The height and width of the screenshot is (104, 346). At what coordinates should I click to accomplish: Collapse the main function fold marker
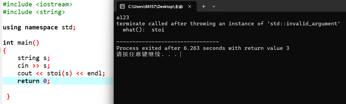[x=1, y=50]
